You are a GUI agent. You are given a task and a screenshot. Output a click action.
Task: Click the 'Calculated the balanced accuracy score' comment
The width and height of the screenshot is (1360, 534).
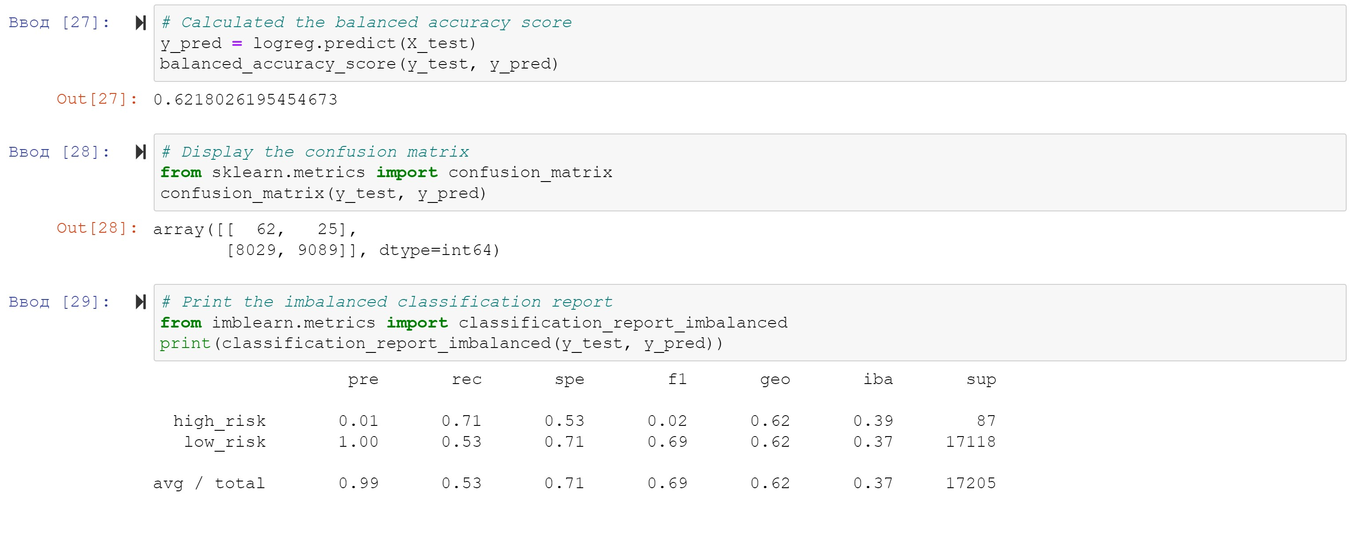pyautogui.click(x=367, y=23)
